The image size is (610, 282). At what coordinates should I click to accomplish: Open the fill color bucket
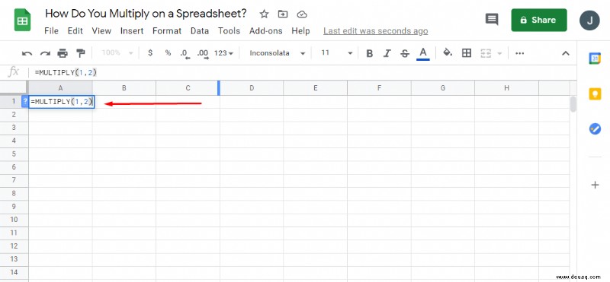tap(448, 52)
